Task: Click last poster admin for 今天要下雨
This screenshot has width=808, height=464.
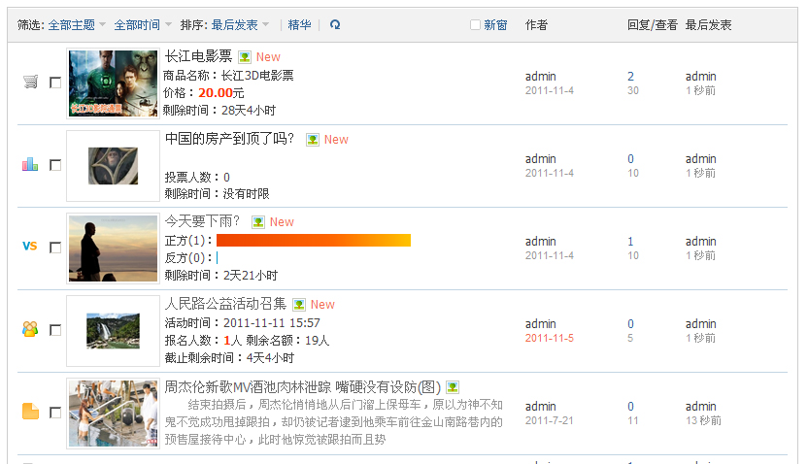Action: click(701, 241)
